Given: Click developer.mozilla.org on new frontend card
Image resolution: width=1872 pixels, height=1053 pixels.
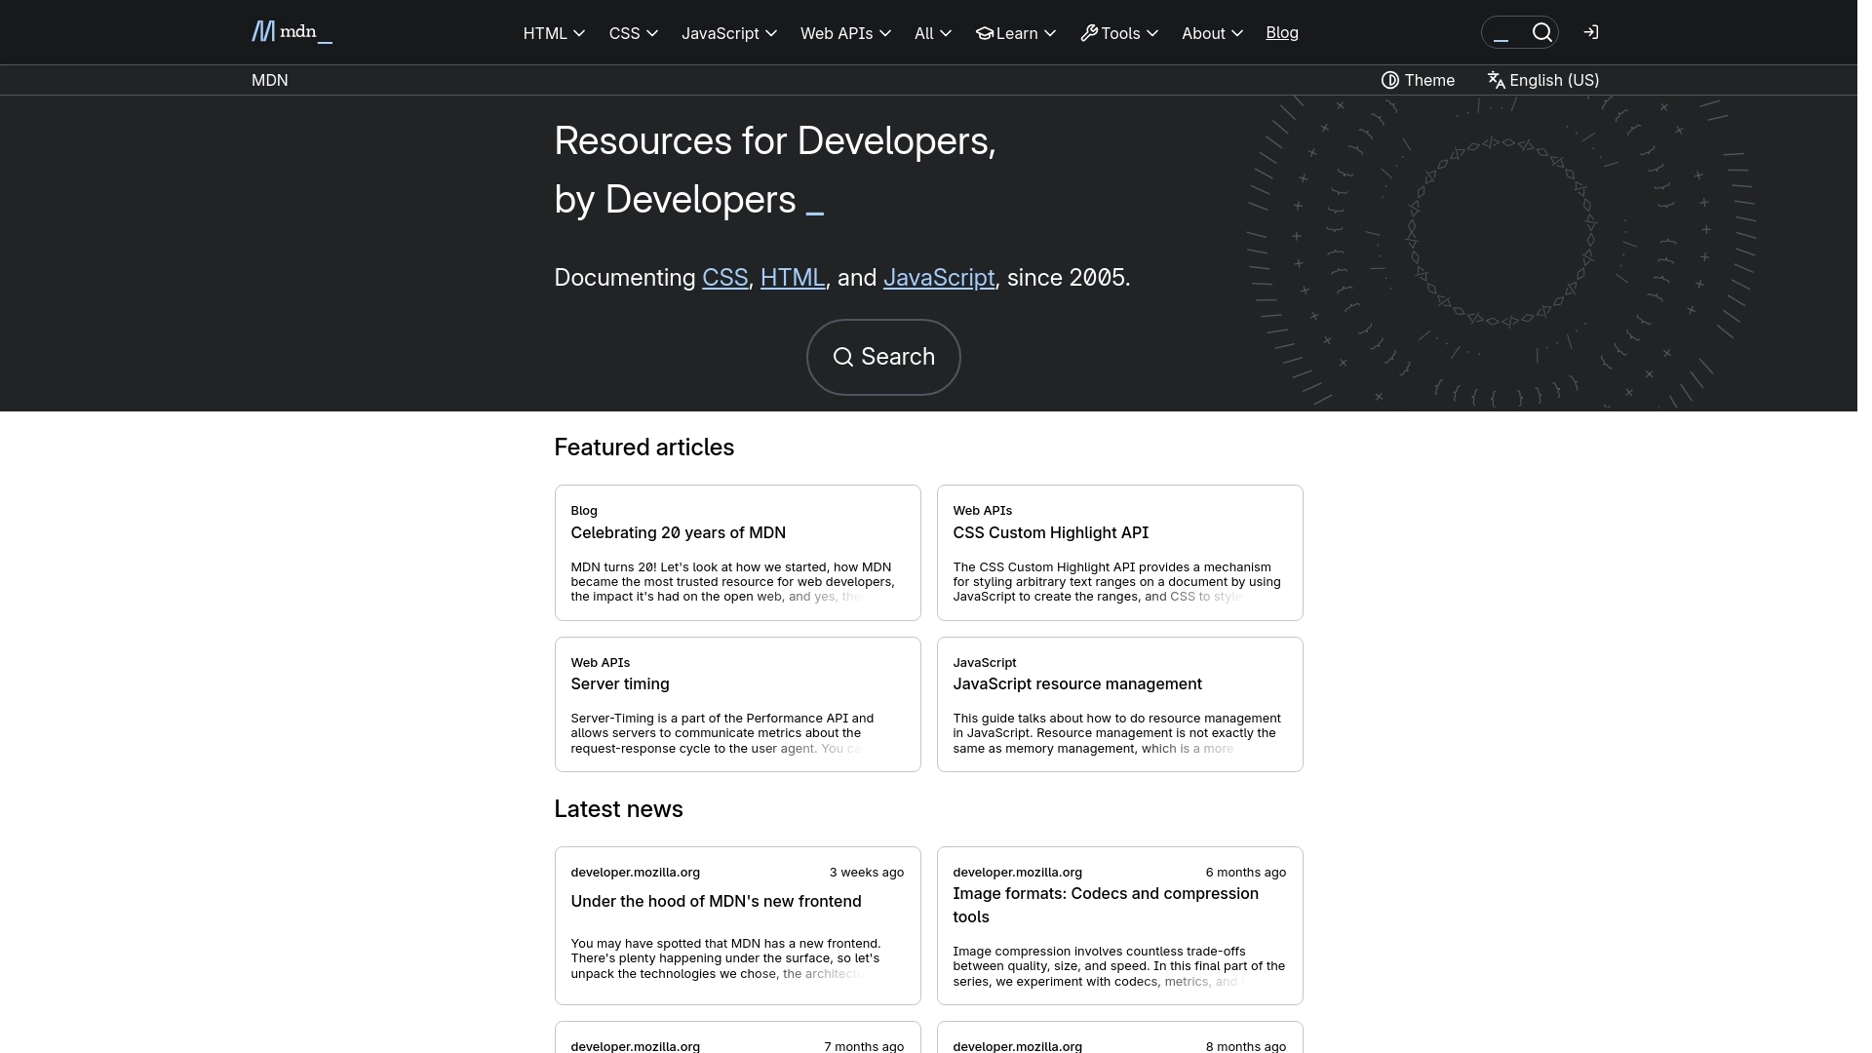Looking at the screenshot, I should pyautogui.click(x=635, y=872).
